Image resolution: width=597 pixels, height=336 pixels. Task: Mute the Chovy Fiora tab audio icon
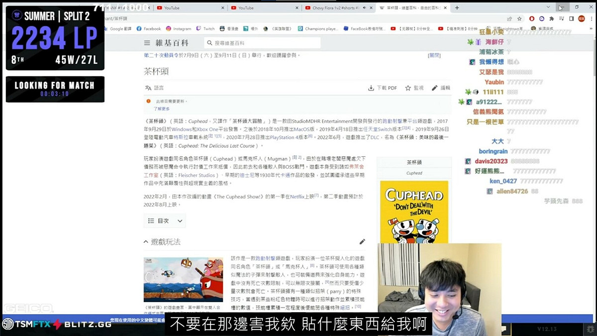pos(364,8)
